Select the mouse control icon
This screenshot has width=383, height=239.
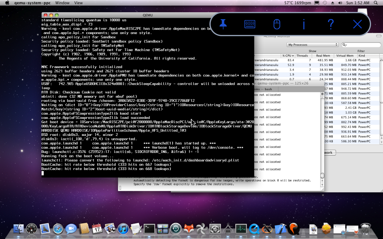[277, 24]
